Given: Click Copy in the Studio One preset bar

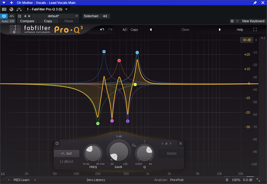Looking at the screenshot, I should [48, 21].
